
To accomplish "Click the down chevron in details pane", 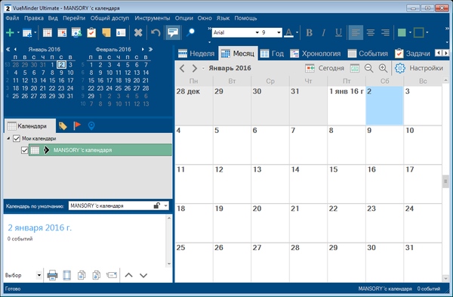I will 143,275.
